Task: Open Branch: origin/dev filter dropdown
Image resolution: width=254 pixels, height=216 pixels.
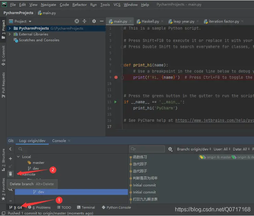Action: [194, 149]
